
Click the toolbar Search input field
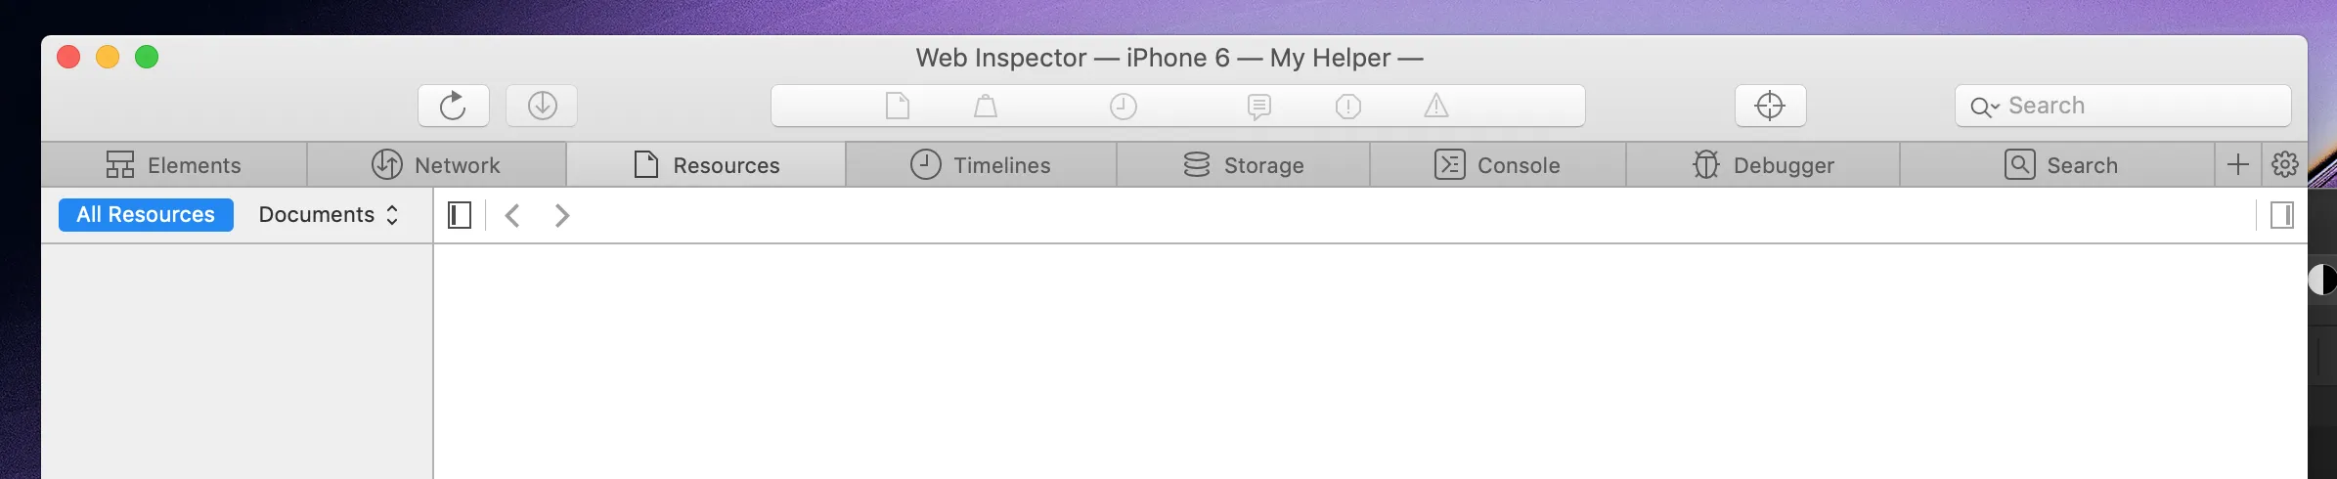[x=2141, y=106]
